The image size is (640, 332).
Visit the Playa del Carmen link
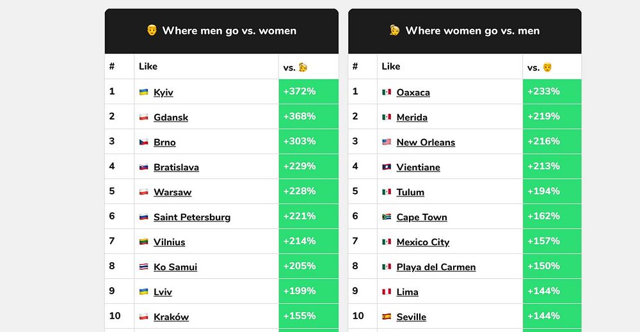tap(436, 267)
